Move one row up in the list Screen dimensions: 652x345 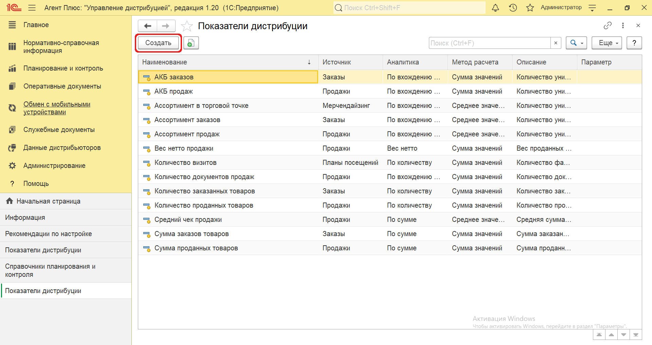tap(611, 335)
